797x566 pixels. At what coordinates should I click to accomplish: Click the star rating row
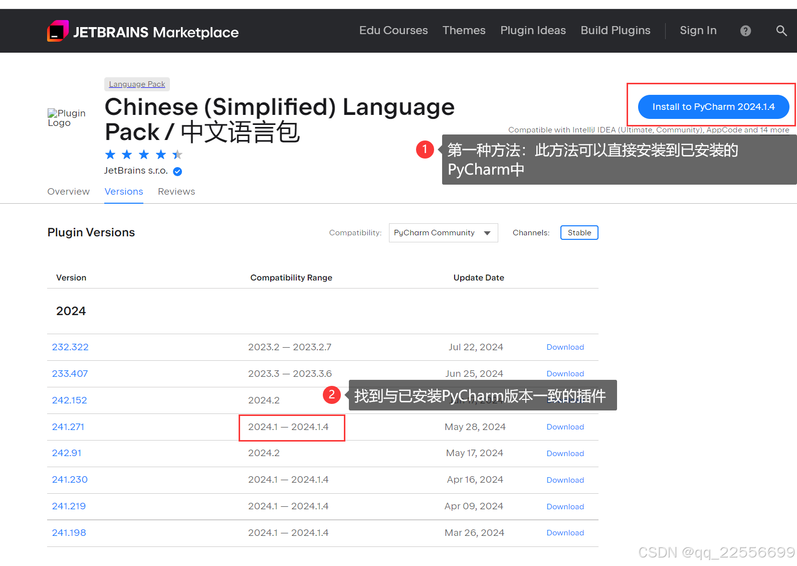pyautogui.click(x=144, y=155)
